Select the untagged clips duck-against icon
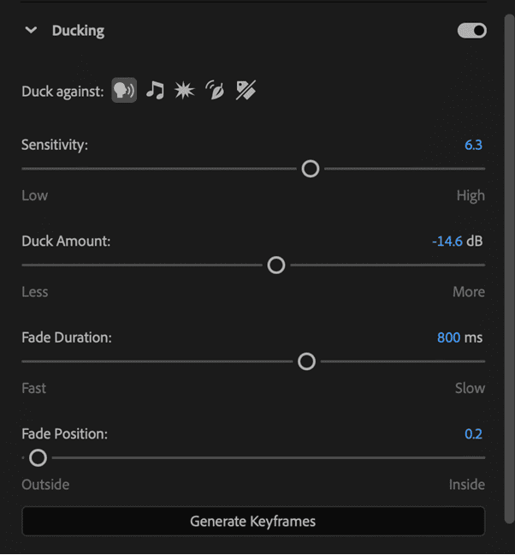The height and width of the screenshot is (555, 515). [246, 90]
